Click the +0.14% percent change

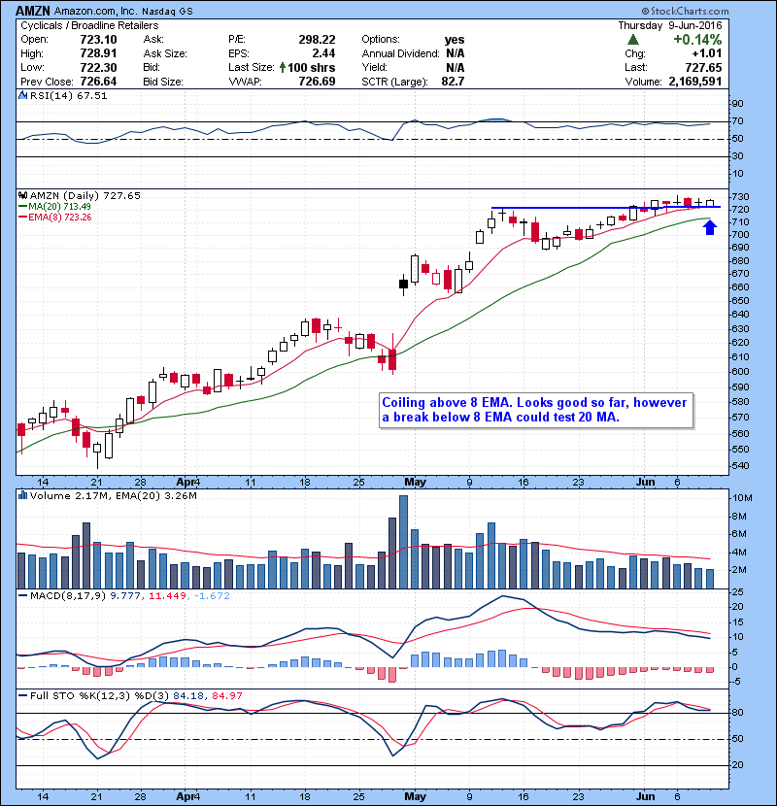pos(697,40)
